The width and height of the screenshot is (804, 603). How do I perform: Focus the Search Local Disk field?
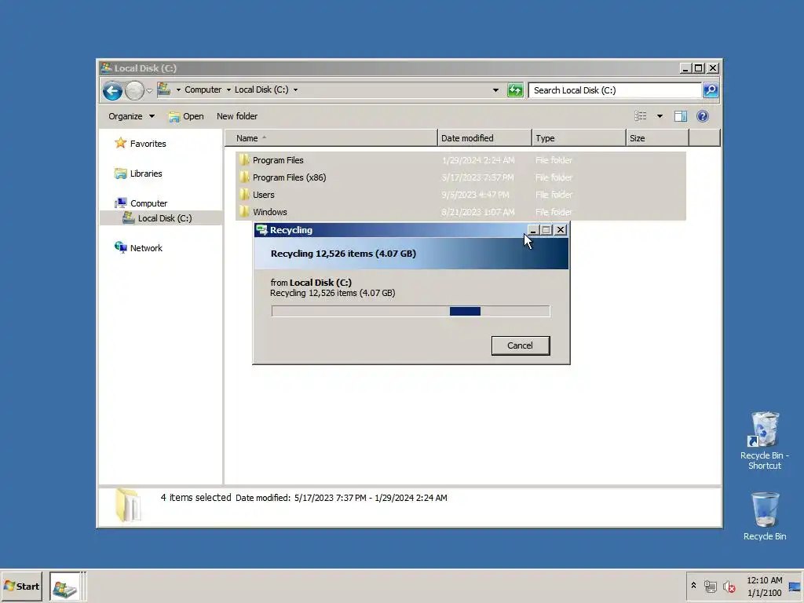pos(615,90)
